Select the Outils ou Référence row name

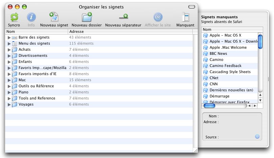[36, 86]
